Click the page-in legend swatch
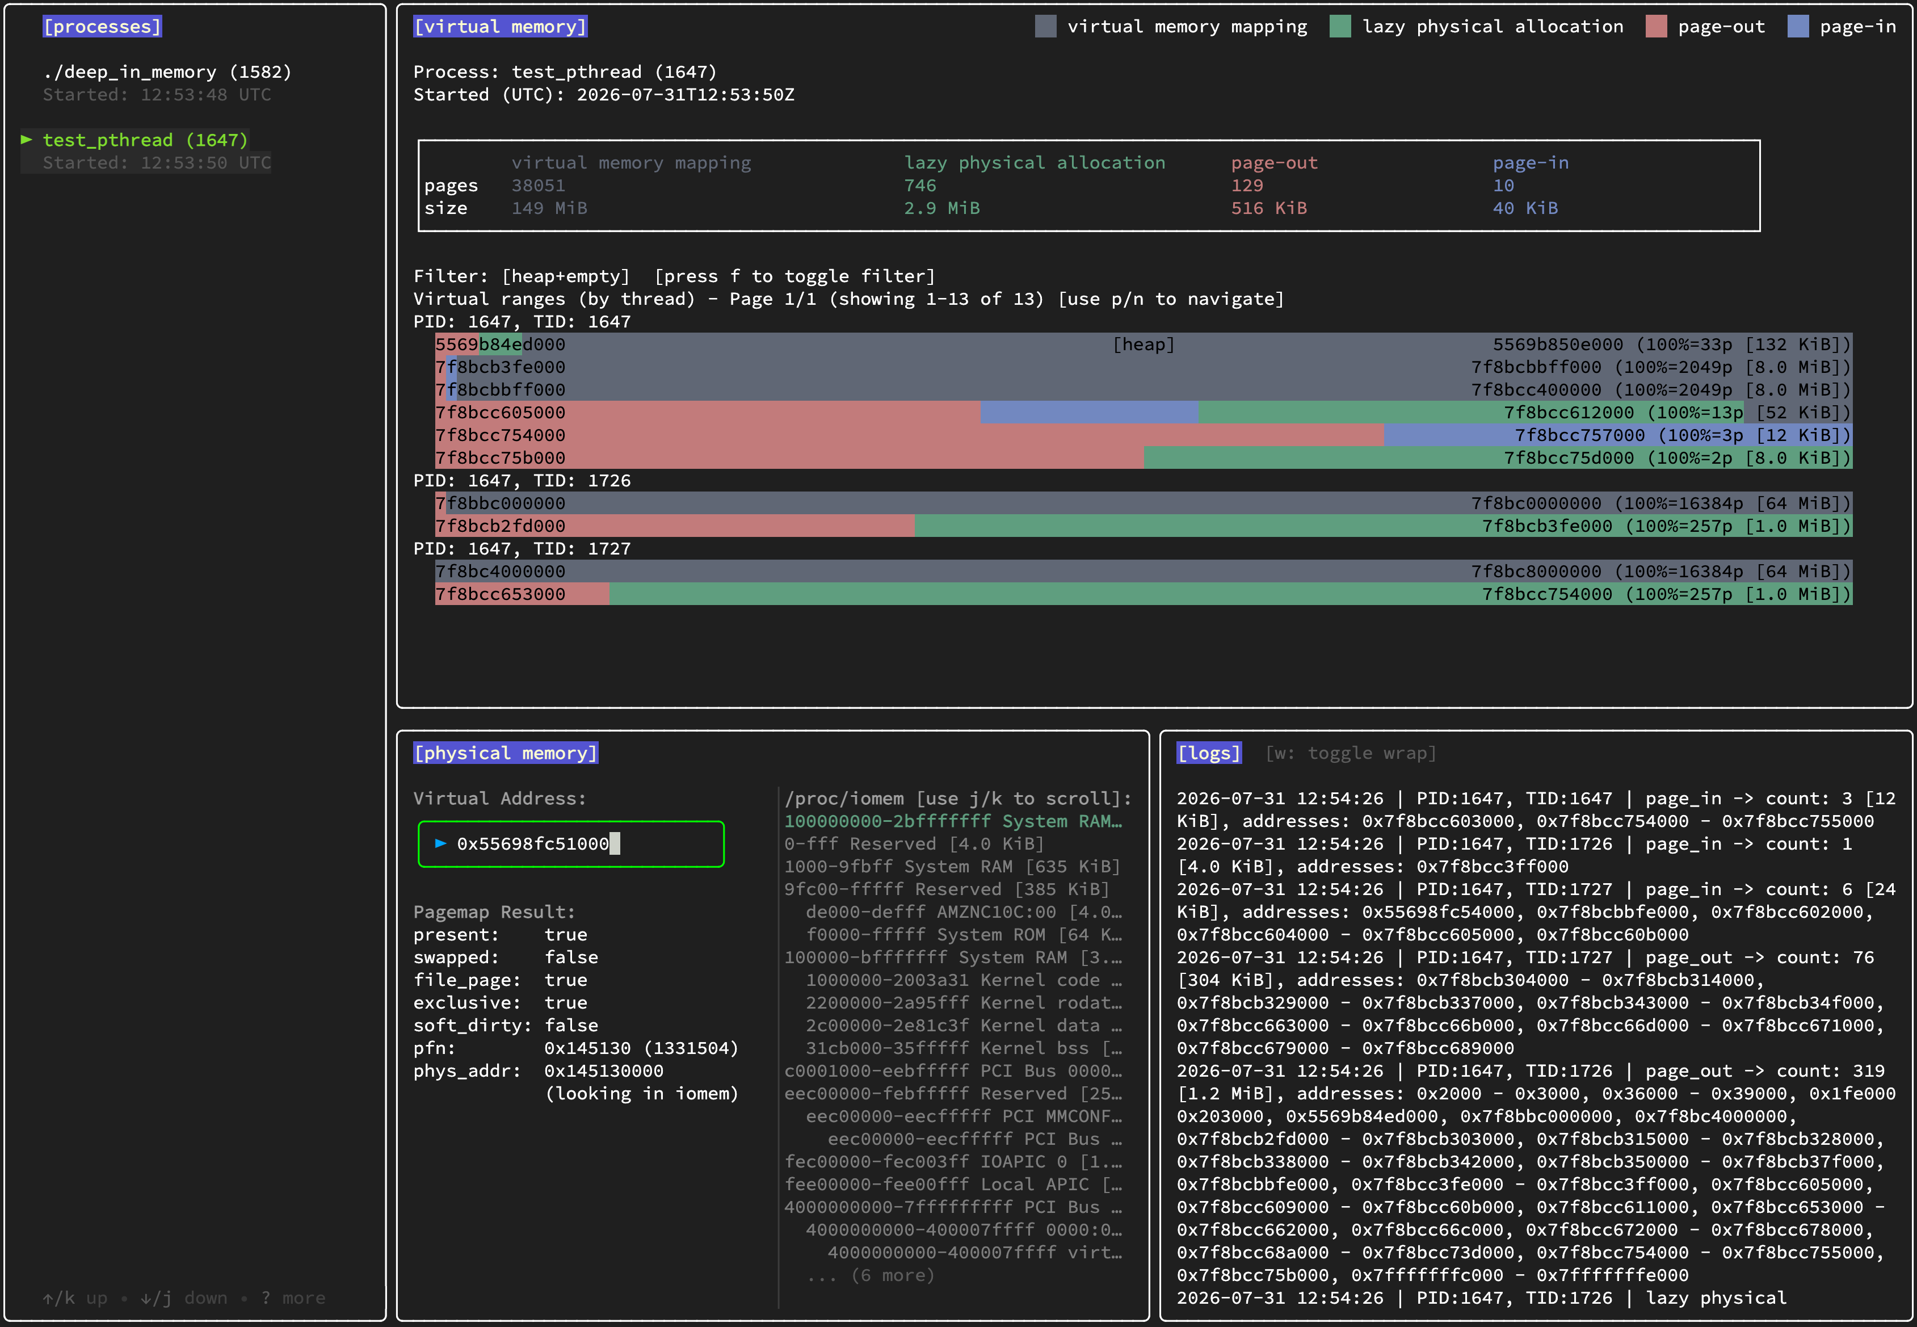Screen dimensions: 1917x1327 tap(1798, 27)
